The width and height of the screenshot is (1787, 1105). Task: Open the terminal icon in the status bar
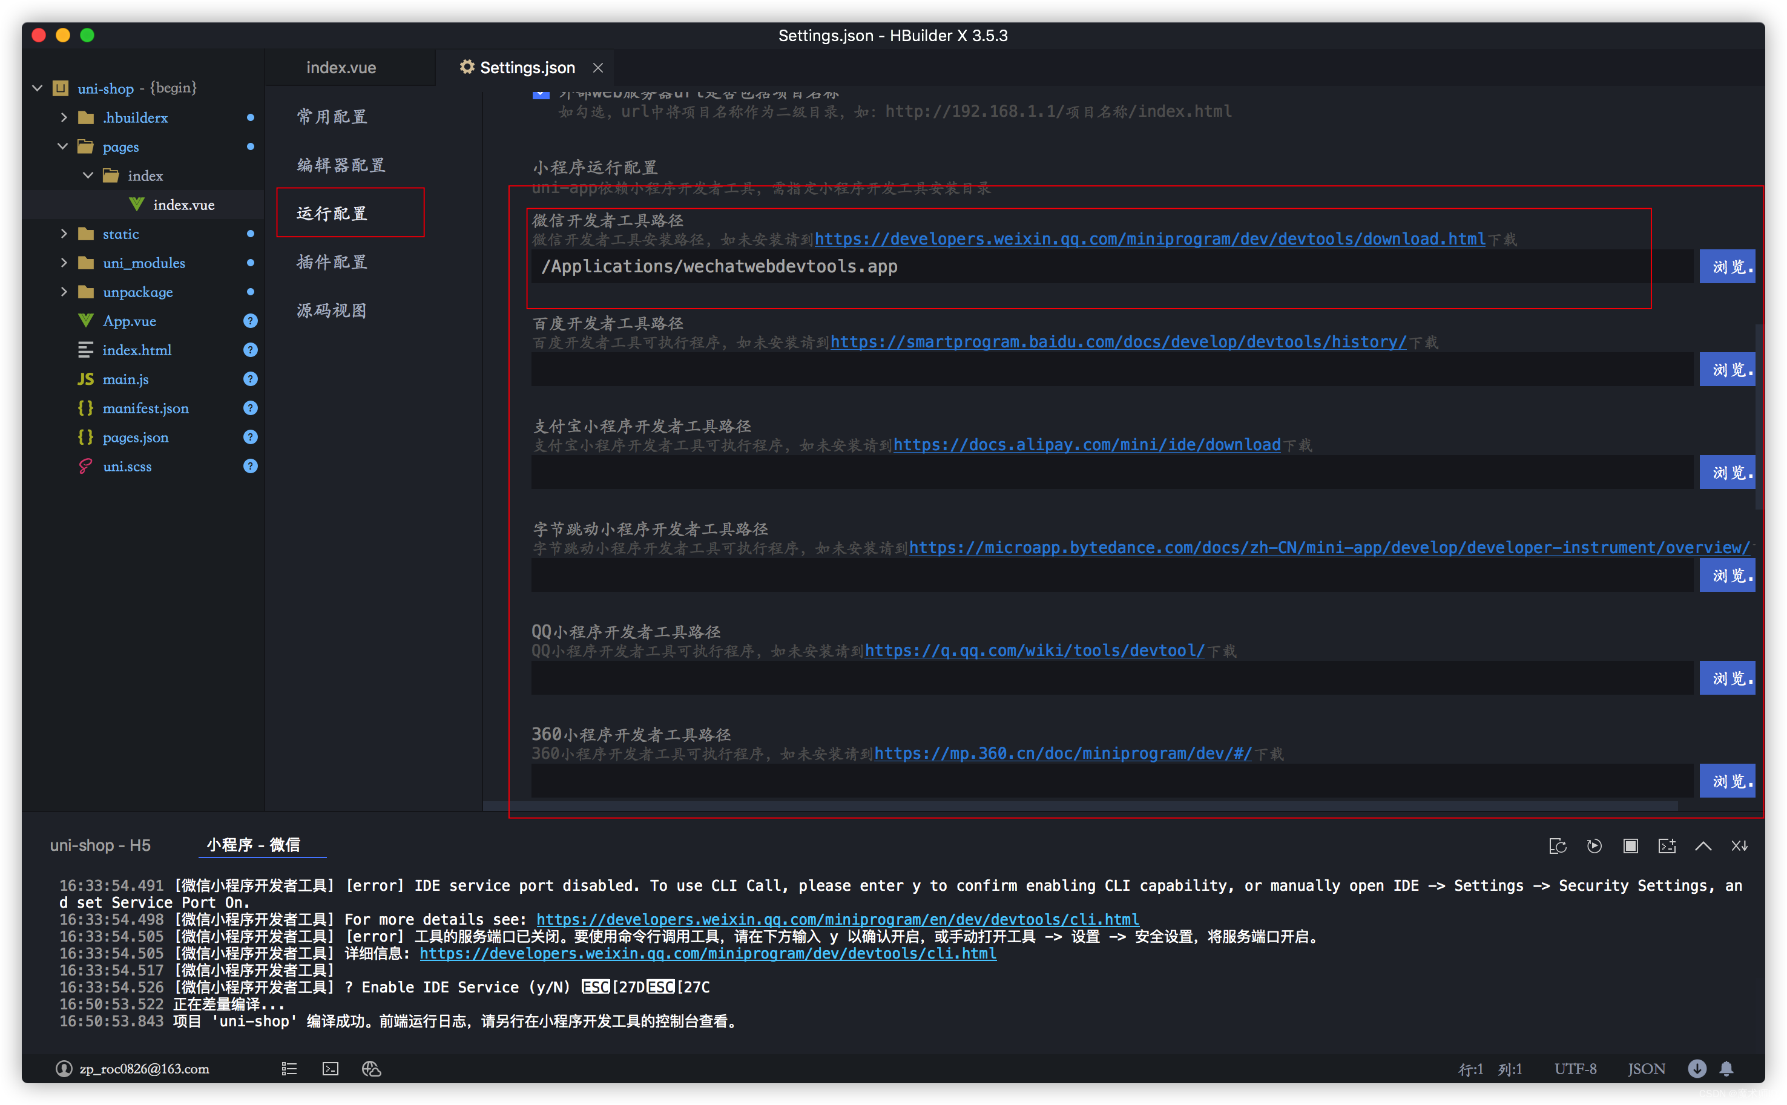point(331,1069)
